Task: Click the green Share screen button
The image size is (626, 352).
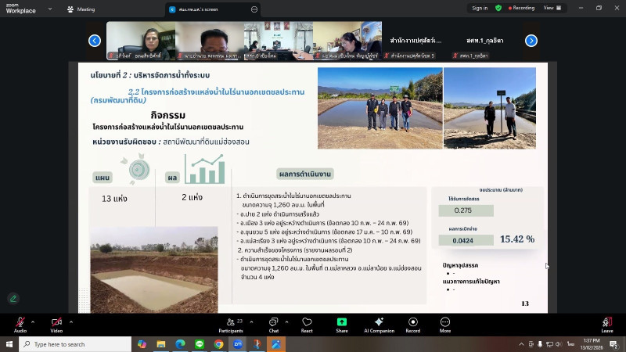Action: [342, 323]
